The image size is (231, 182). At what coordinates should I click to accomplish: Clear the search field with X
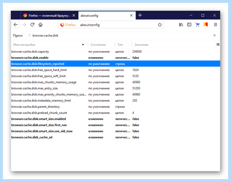tap(214, 35)
